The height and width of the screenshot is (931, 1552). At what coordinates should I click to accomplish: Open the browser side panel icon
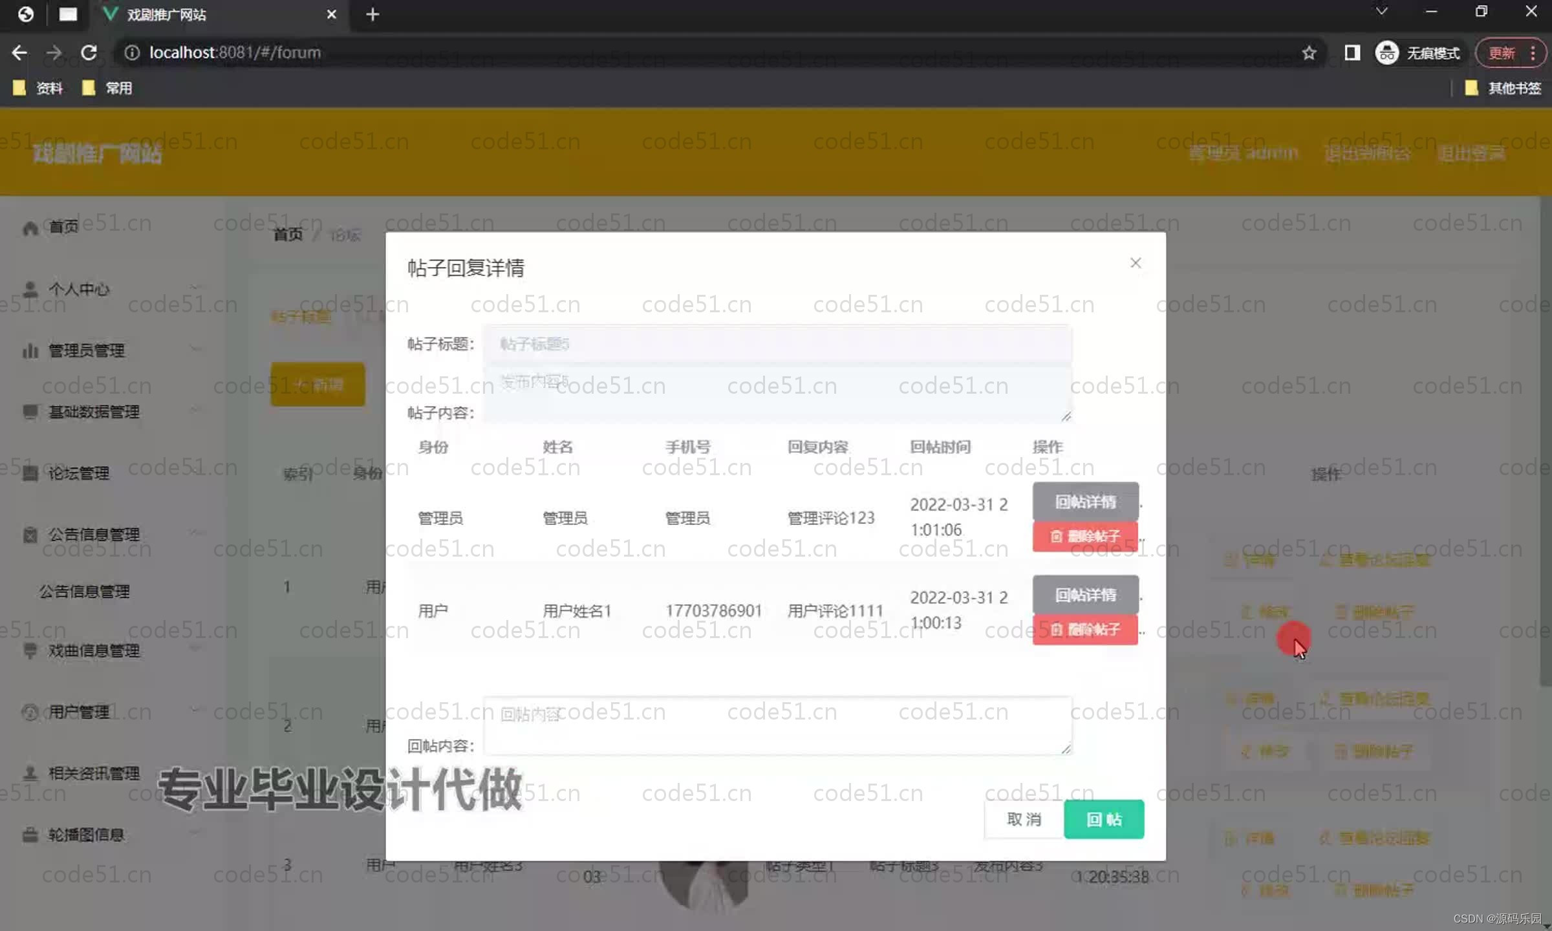[x=1352, y=53]
